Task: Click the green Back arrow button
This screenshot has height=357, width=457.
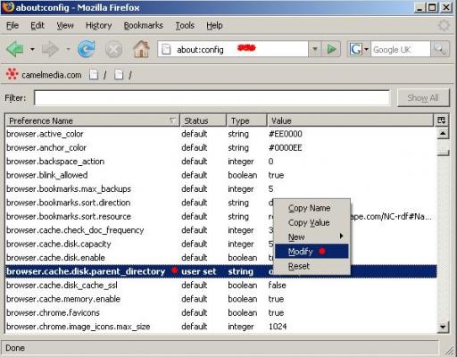Action: click(x=15, y=49)
